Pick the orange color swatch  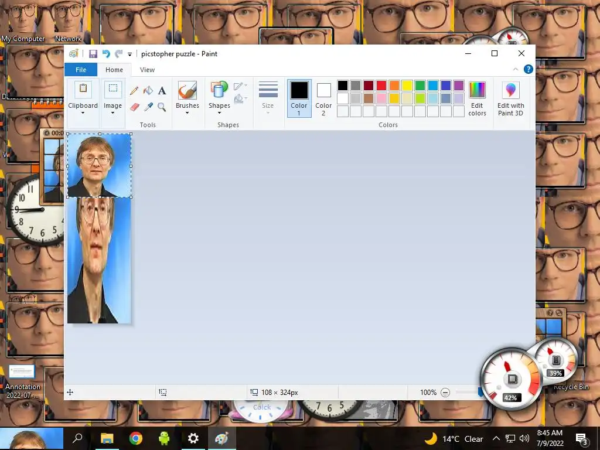click(394, 86)
